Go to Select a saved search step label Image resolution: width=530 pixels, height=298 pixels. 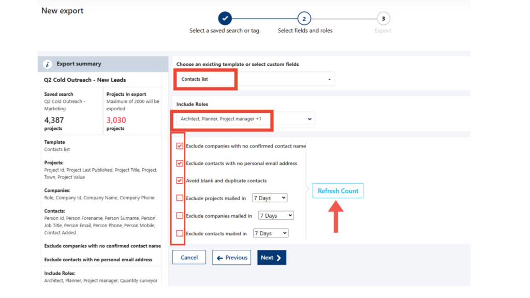click(224, 31)
